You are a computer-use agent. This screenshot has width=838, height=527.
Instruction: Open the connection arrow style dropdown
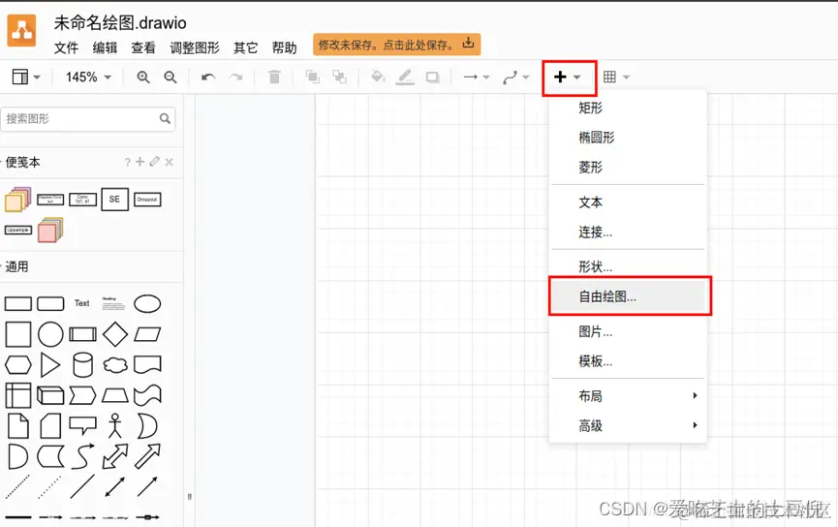[476, 77]
